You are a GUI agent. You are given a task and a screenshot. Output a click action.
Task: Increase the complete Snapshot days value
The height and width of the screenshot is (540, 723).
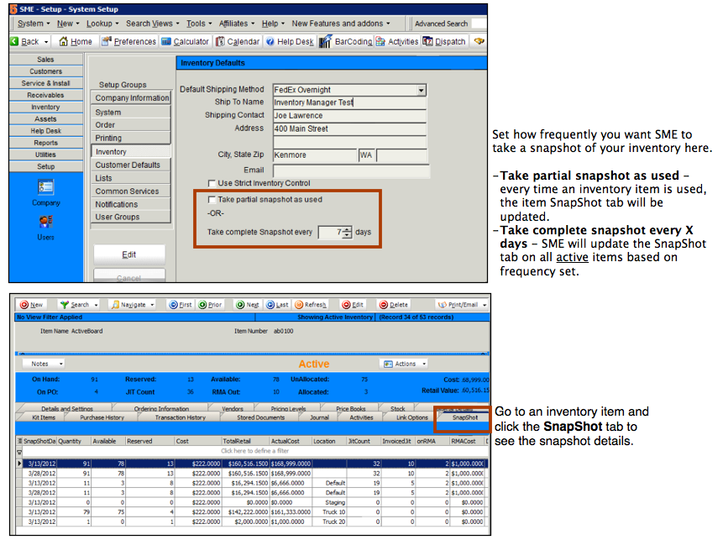coord(347,229)
